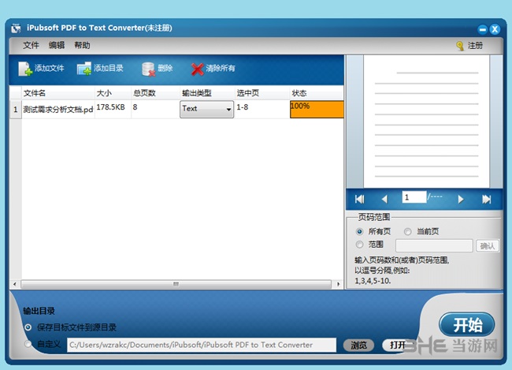Screen dimensions: 512x370
Task: Open the Text output type dropdown
Action: click(206, 109)
